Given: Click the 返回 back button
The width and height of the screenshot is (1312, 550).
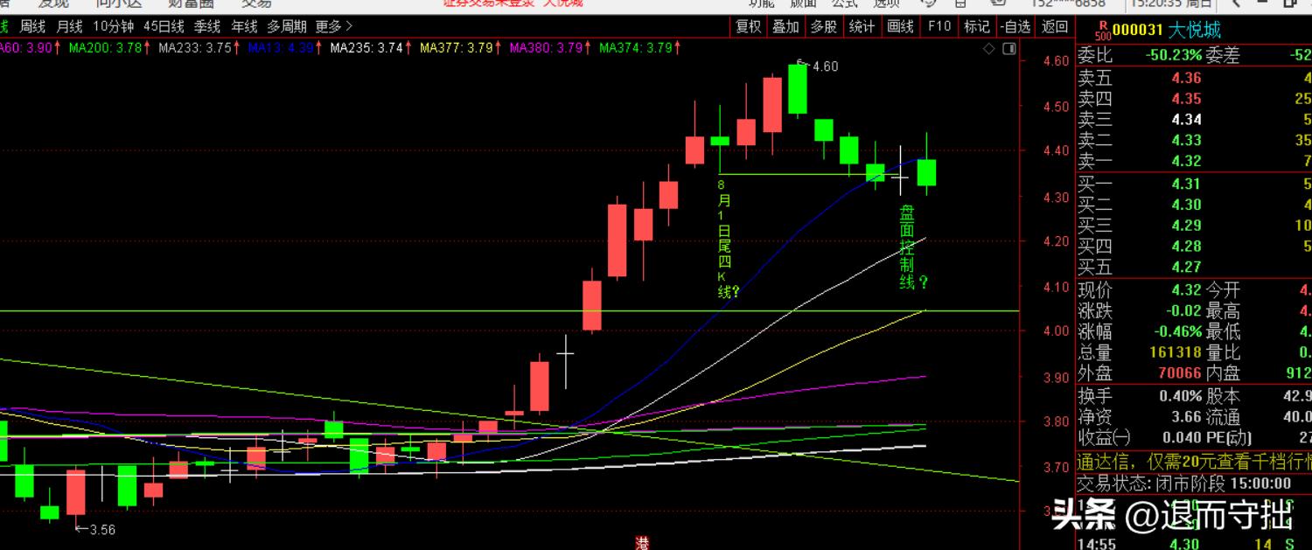Looking at the screenshot, I should coord(1055,27).
